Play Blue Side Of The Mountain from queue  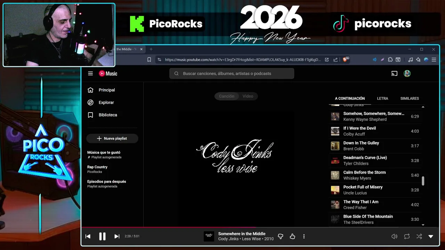click(x=375, y=219)
